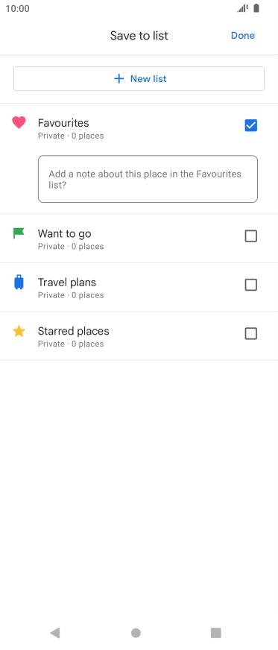Tap the pink heart Favourites icon
This screenshot has height=650, width=278.
pos(19,123)
